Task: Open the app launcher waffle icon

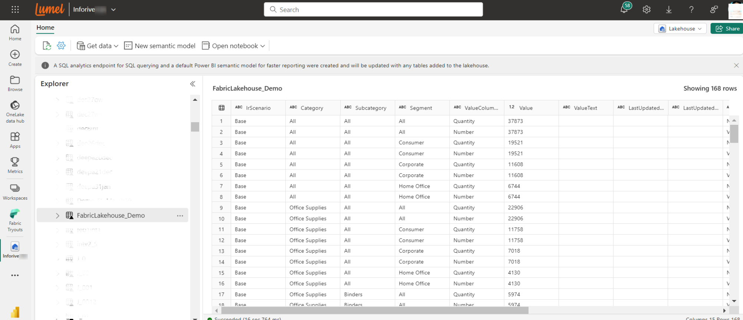Action: [x=15, y=10]
